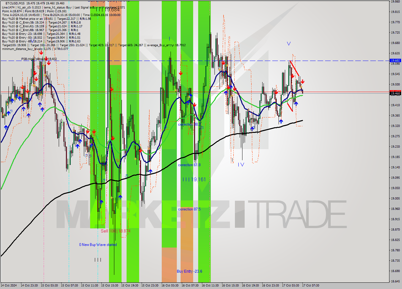The height and width of the screenshot is (289, 402).
Task: Click the 19.005 price axis value
Action: [x=395, y=198]
